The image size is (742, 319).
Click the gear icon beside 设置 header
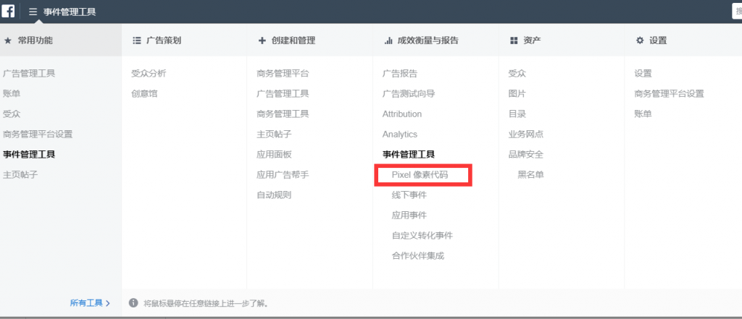click(640, 41)
